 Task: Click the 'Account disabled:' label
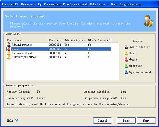(97, 92)
